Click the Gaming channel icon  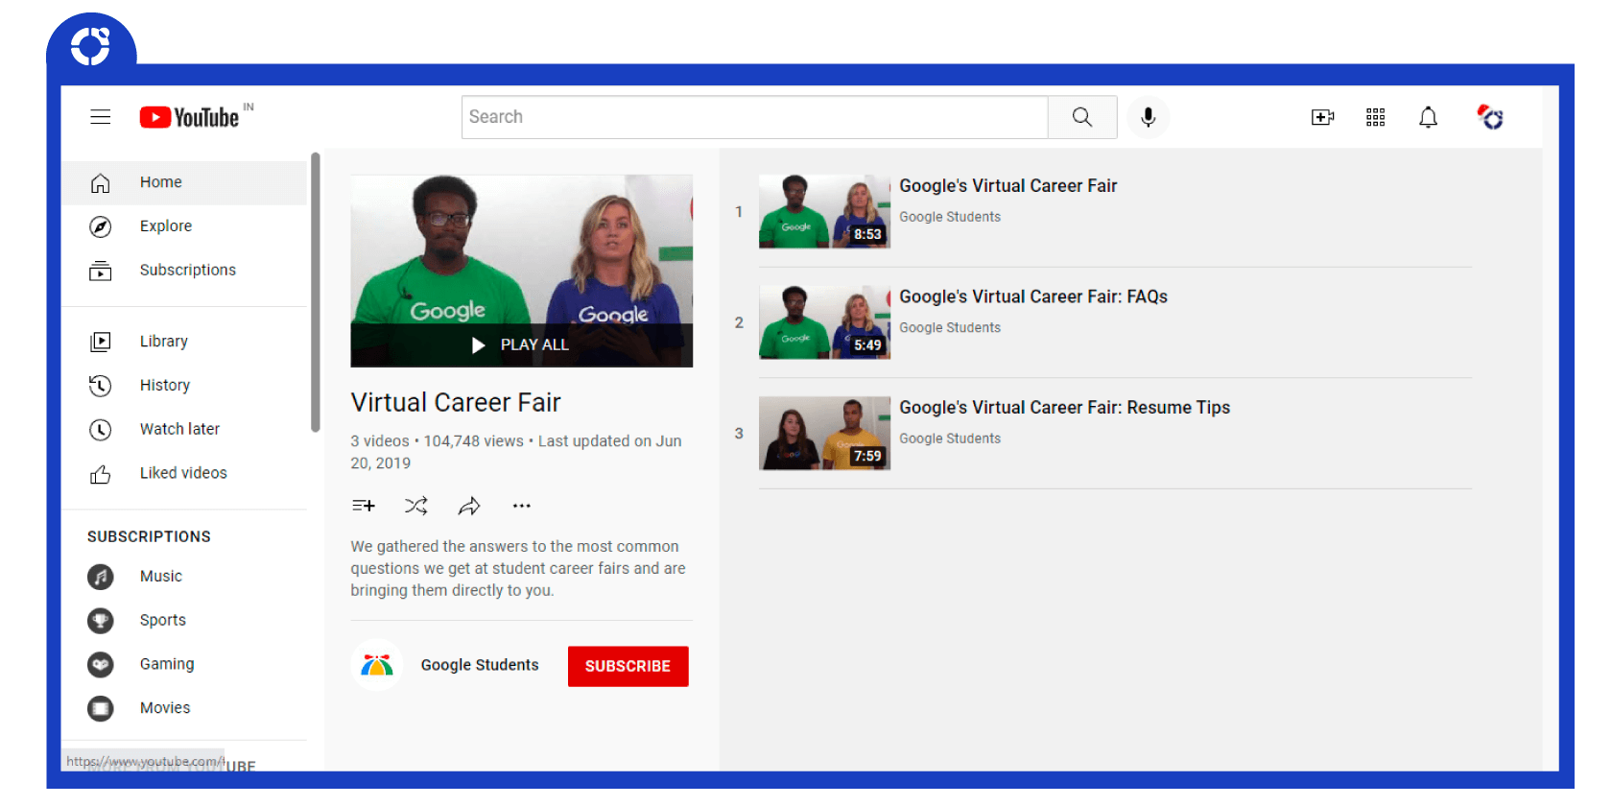pyautogui.click(x=101, y=665)
